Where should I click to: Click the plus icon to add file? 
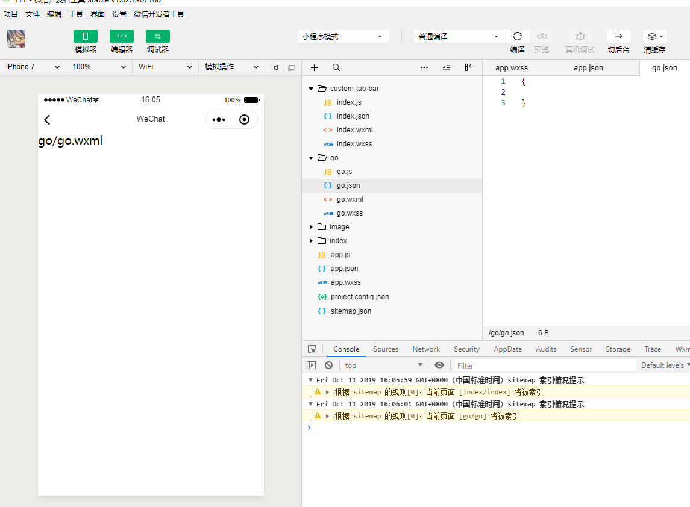point(314,67)
